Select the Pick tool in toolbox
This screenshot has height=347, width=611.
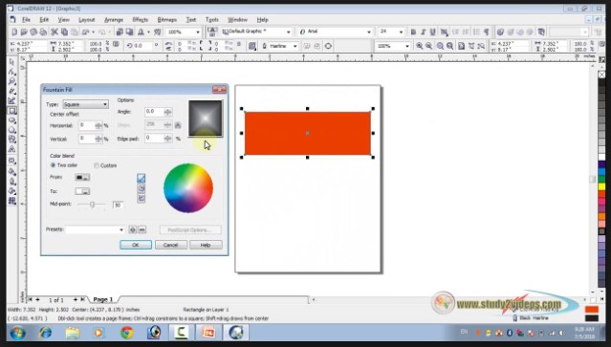tap(12, 62)
